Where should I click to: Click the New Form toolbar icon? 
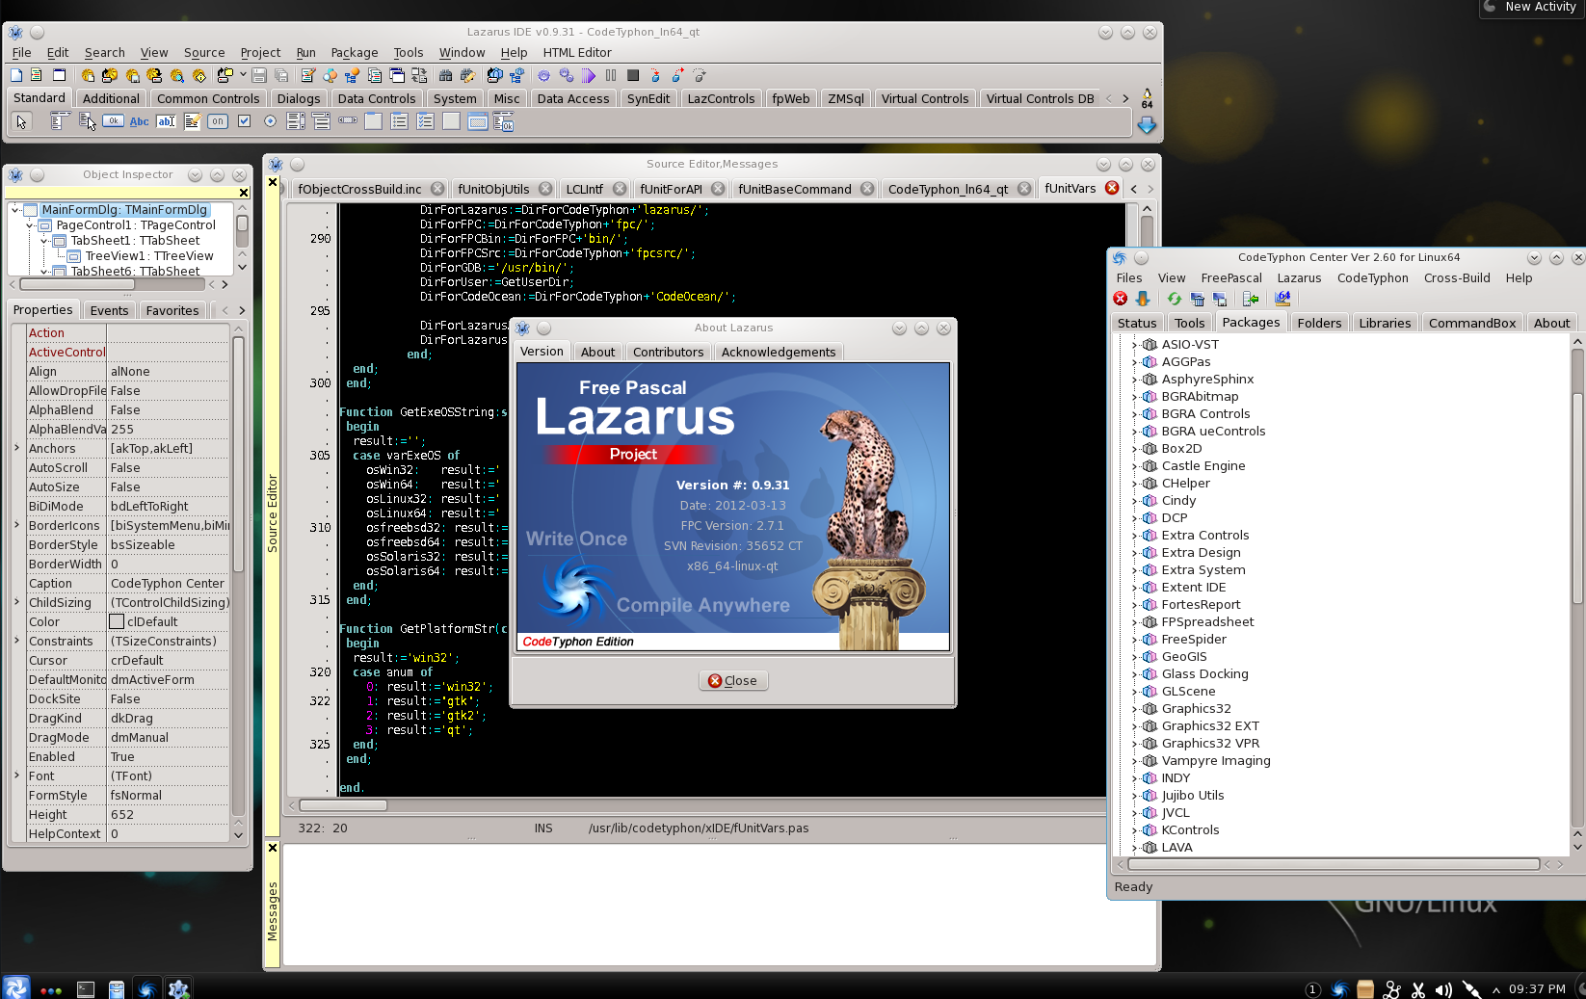click(59, 75)
